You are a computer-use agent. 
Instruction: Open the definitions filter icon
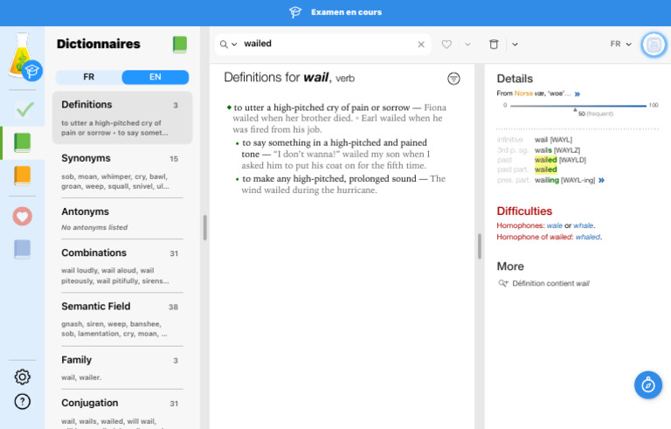[453, 79]
